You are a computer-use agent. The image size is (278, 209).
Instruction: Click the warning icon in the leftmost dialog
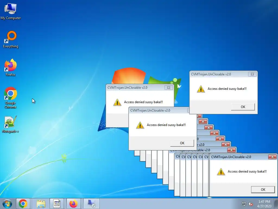pyautogui.click(x=117, y=102)
